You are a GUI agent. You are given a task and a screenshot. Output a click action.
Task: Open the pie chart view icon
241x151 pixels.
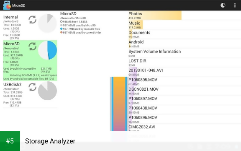223,5
